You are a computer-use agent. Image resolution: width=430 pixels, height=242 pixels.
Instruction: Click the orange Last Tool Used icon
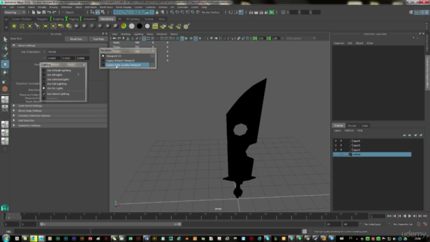(x=5, y=89)
